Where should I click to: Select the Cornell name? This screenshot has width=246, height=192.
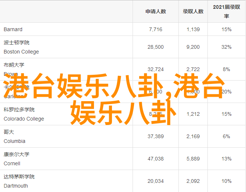coord(12,164)
